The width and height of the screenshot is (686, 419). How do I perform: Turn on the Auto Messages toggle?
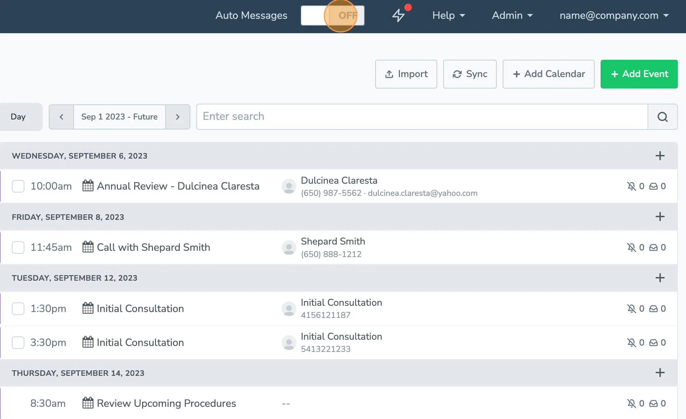coord(332,15)
